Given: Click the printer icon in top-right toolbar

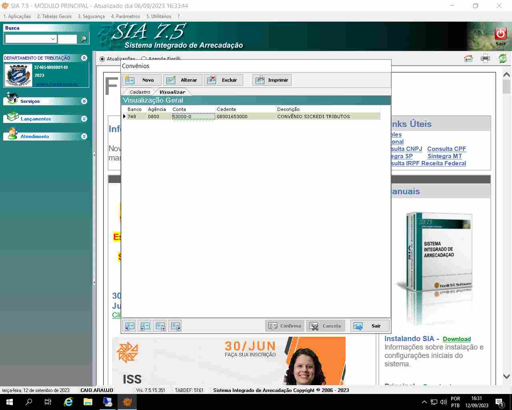Looking at the screenshot, I should point(485,58).
